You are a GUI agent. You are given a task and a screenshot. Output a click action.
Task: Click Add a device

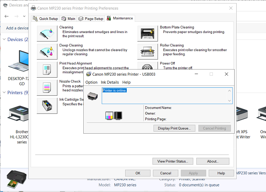pos(17,28)
